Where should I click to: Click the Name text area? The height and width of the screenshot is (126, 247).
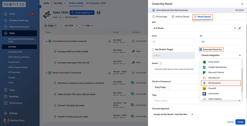(x=176, y=69)
